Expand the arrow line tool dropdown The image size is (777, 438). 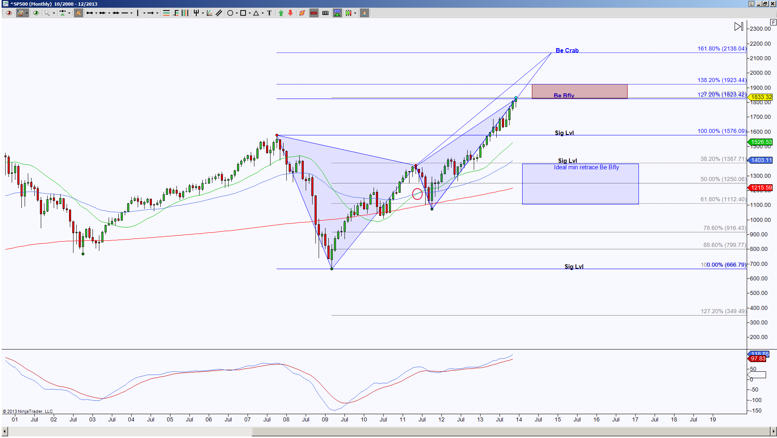157,13
